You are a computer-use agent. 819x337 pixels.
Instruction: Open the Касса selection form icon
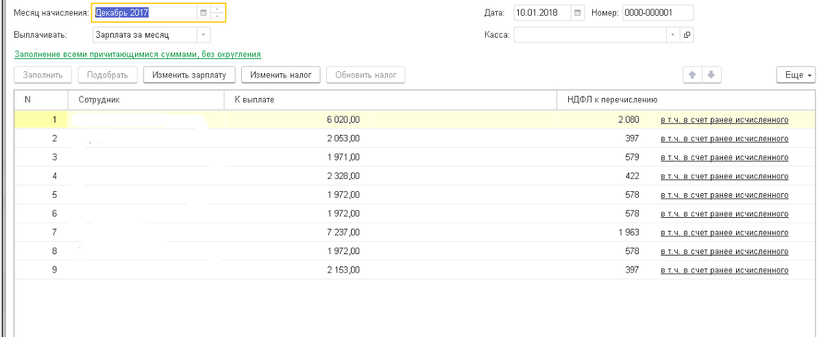point(687,35)
